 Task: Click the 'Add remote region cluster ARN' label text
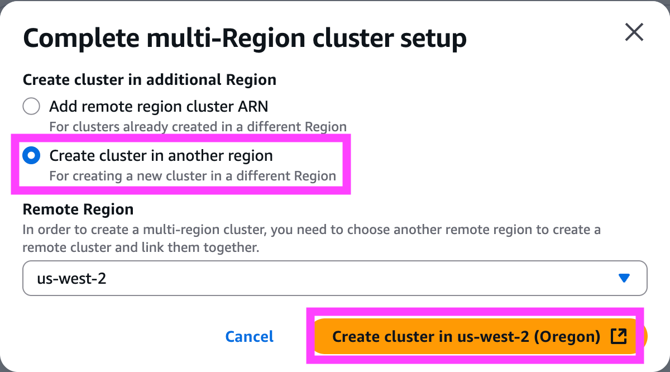tap(159, 106)
